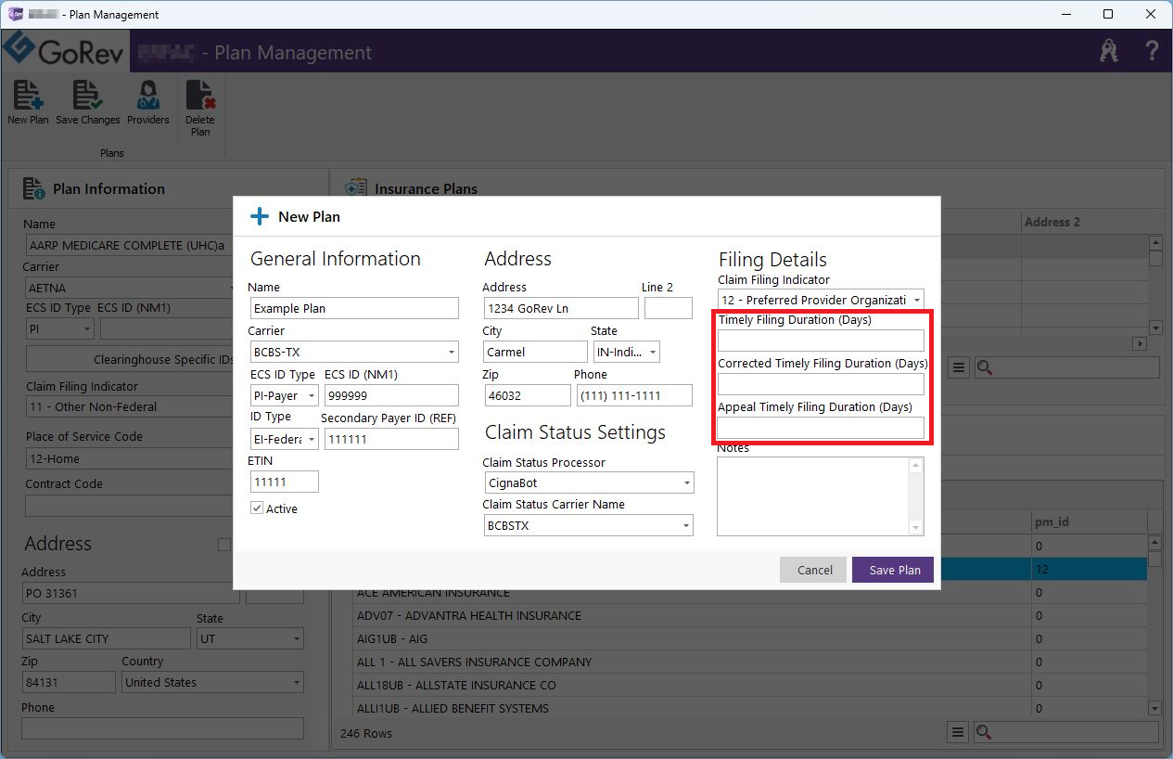1173x759 pixels.
Task: Click the Save Plan button
Action: [x=895, y=570]
